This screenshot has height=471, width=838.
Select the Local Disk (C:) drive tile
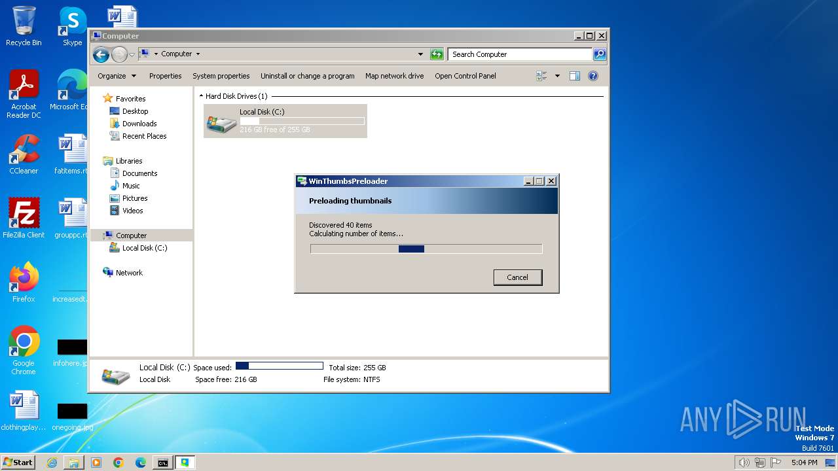pos(285,121)
